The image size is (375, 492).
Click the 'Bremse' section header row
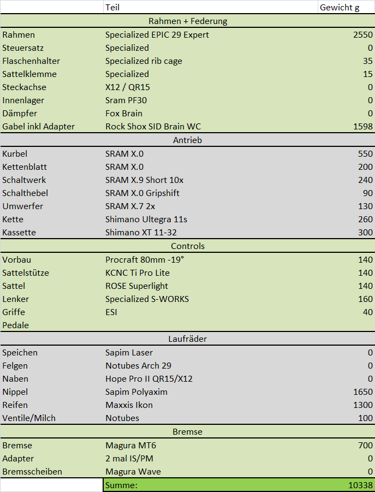[187, 432]
